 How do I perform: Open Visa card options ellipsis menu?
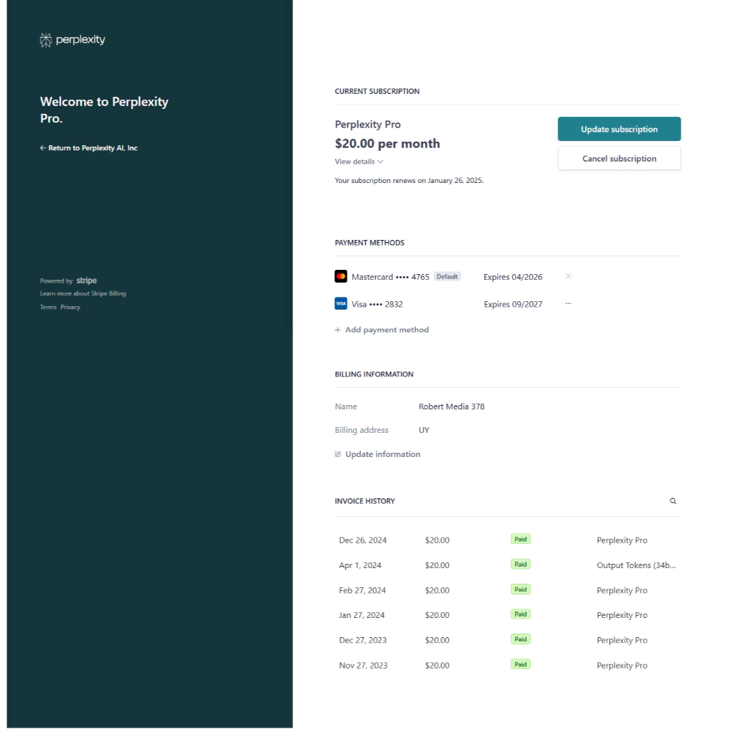click(568, 304)
